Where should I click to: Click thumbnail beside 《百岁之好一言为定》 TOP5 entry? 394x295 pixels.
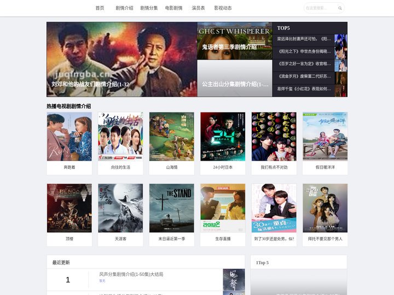341,66
